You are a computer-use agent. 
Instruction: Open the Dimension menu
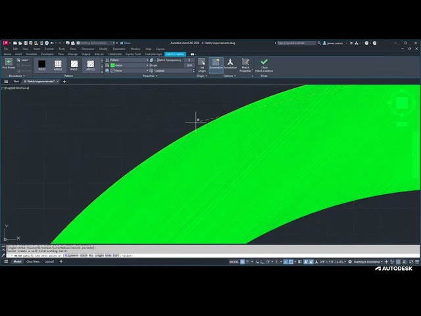[87, 49]
